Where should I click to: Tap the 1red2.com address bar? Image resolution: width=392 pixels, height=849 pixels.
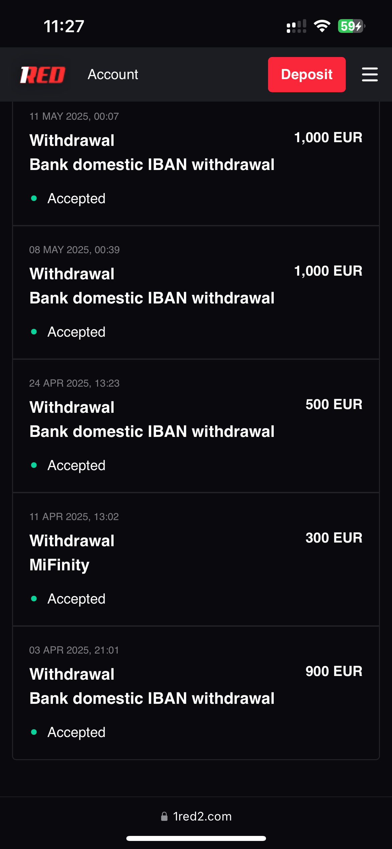tap(202, 816)
